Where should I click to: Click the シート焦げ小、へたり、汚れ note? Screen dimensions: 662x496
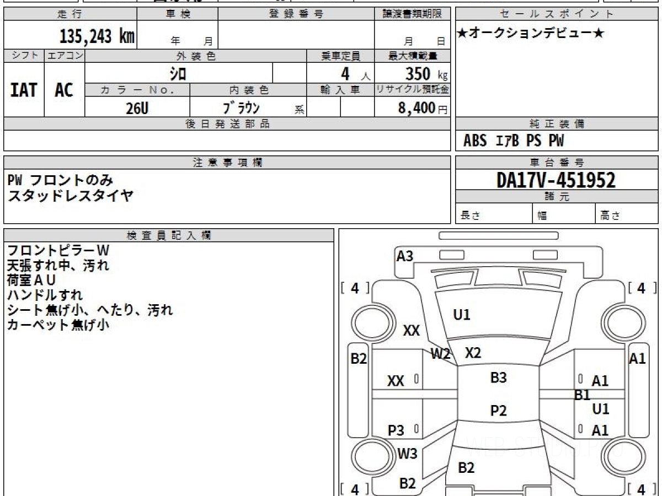coord(90,310)
